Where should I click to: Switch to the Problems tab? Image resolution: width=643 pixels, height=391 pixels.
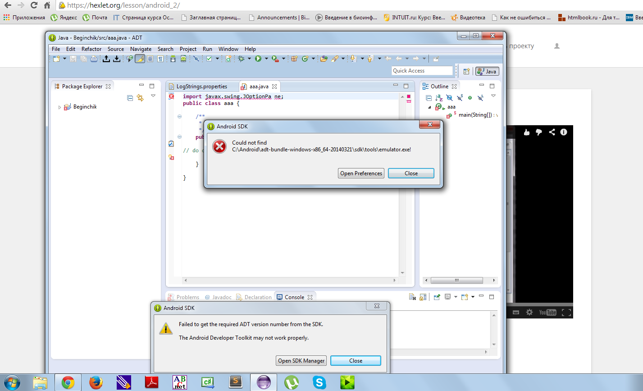pos(183,297)
